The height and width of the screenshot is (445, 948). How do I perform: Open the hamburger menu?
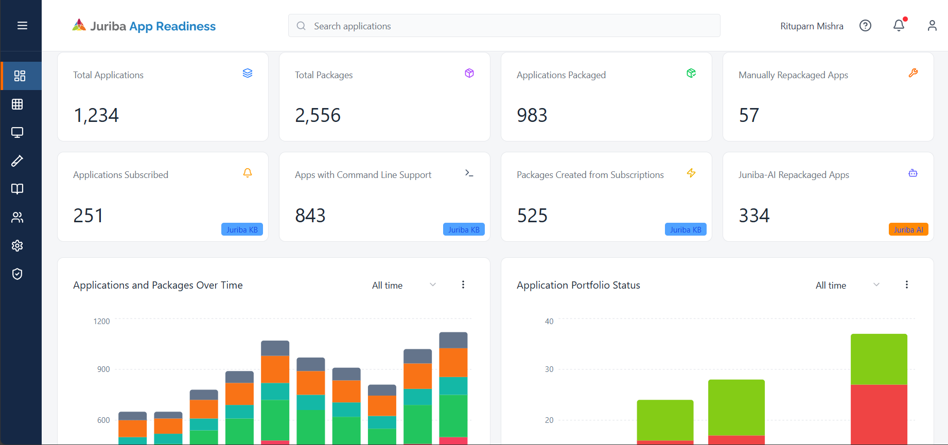point(22,26)
